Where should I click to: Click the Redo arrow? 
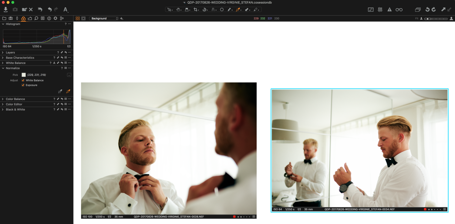(x=56, y=9)
